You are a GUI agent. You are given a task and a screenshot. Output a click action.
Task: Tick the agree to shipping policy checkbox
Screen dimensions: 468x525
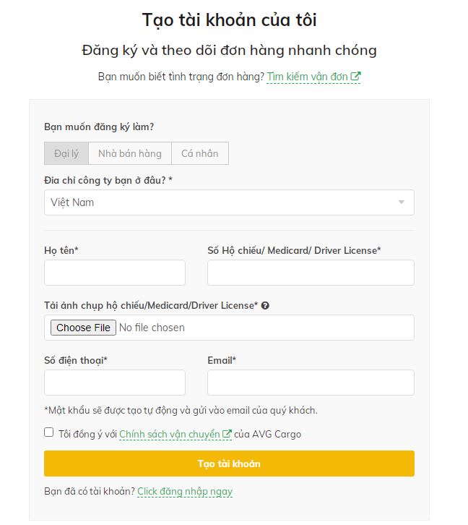pos(49,432)
